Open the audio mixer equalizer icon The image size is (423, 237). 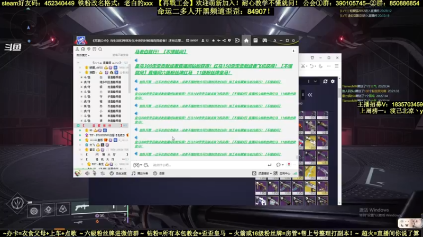pos(103,174)
